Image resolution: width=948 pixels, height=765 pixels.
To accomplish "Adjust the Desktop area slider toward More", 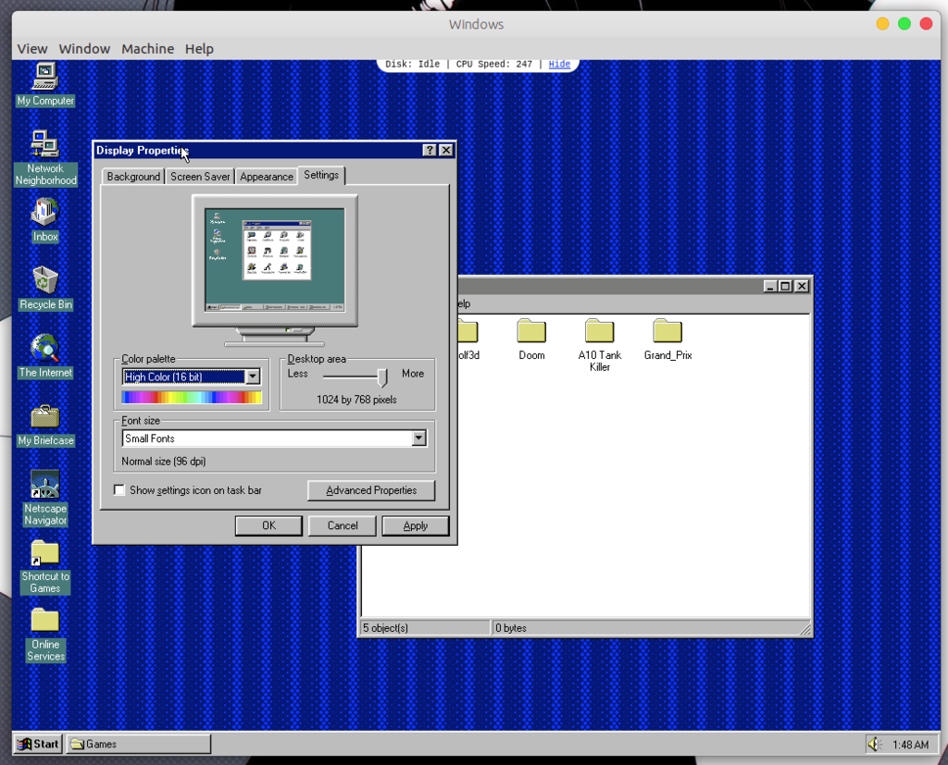I will 382,376.
